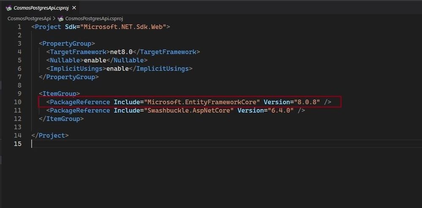
Task: Close the CosmosPostgresApi.csproj tab
Action: click(x=74, y=8)
